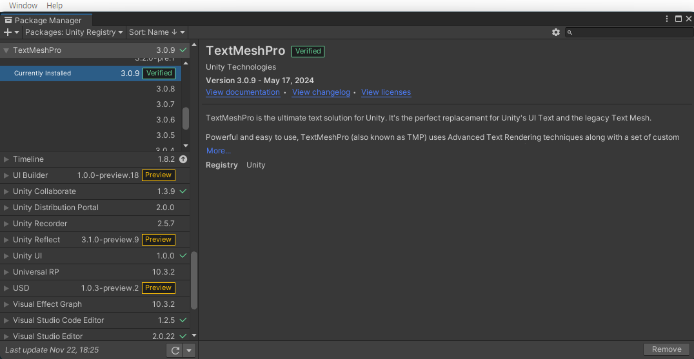
Task: Click the Visual Effect Graph 10.3.2 version
Action: [163, 304]
